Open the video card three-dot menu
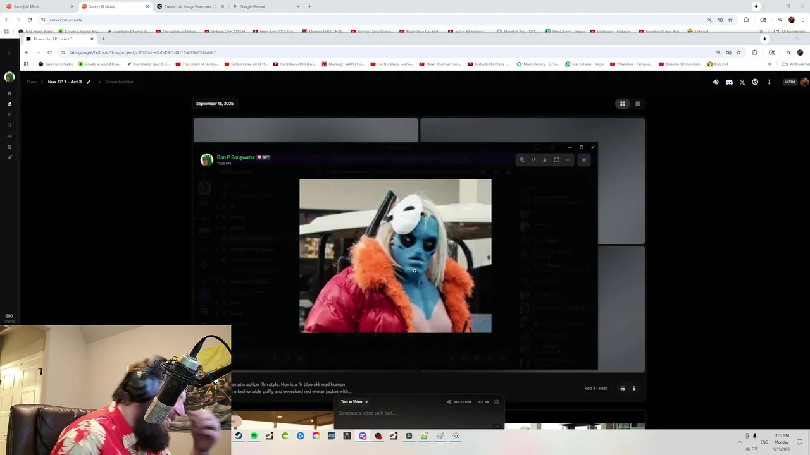Image resolution: width=810 pixels, height=455 pixels. [633, 388]
